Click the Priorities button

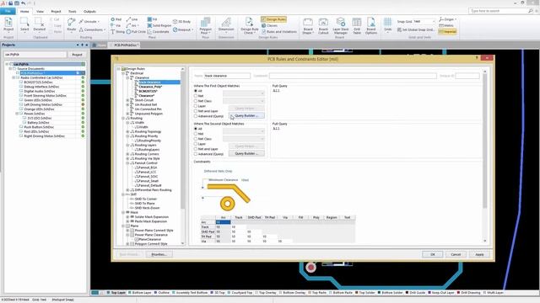tap(159, 254)
